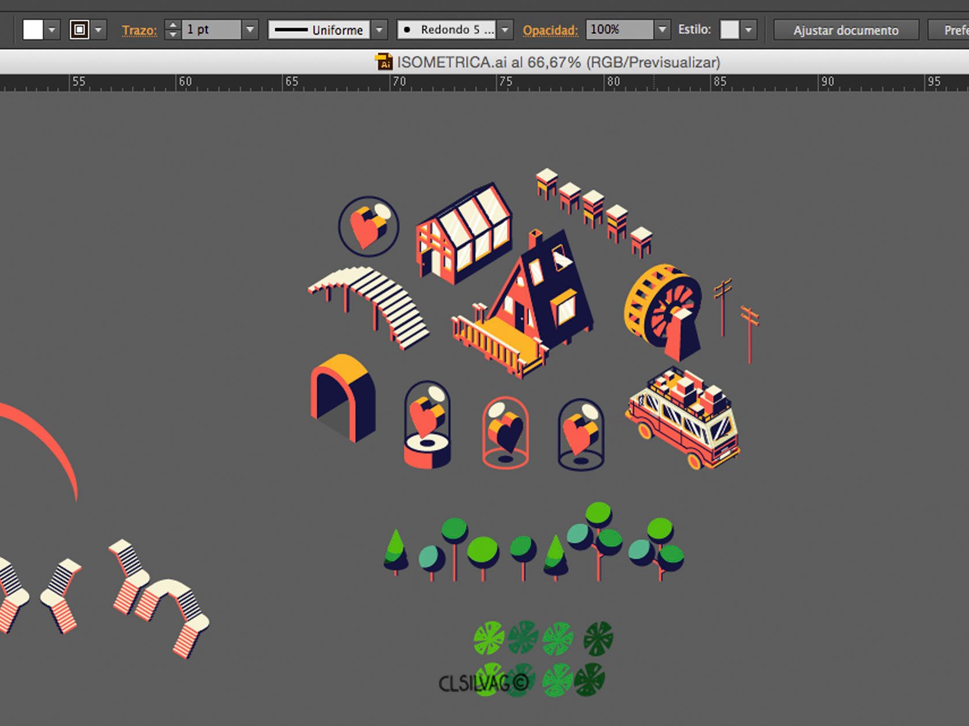Open the Uniforme width profile dropdown

click(x=380, y=29)
